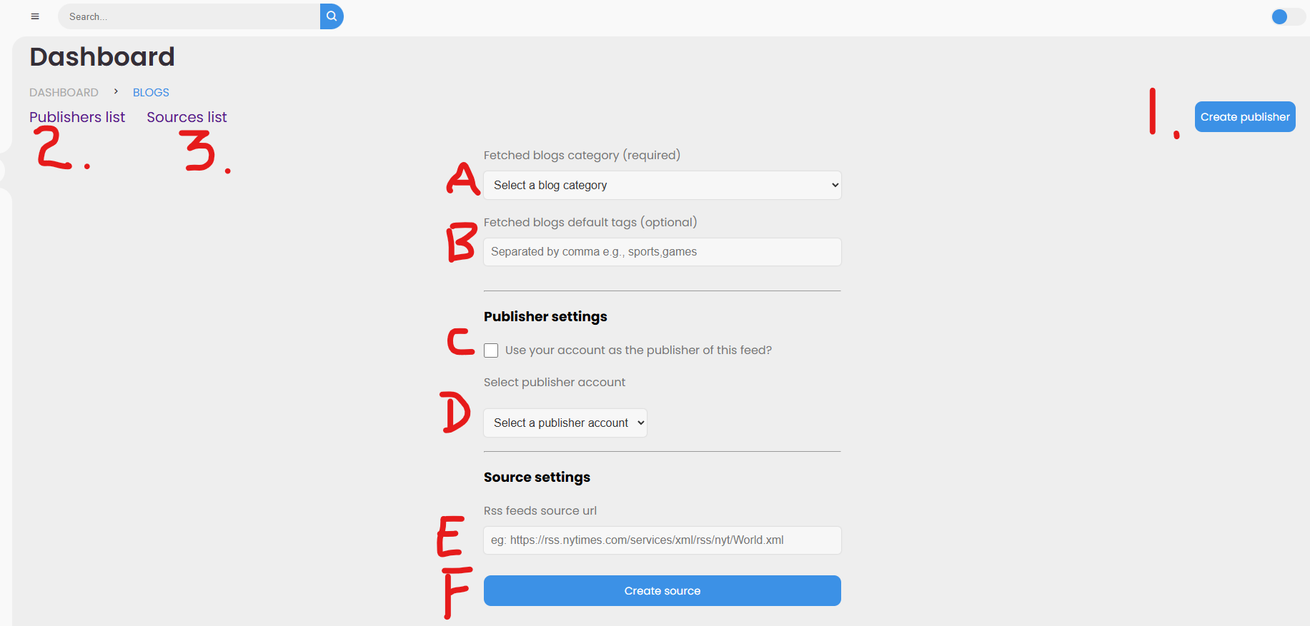Open the 'Select a blog category' dropdown

663,185
